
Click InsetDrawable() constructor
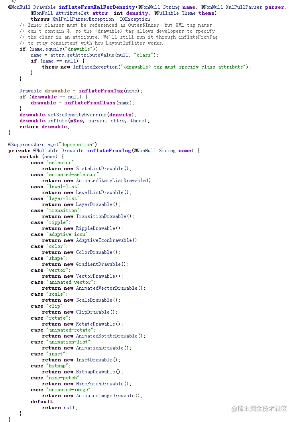(x=96, y=360)
